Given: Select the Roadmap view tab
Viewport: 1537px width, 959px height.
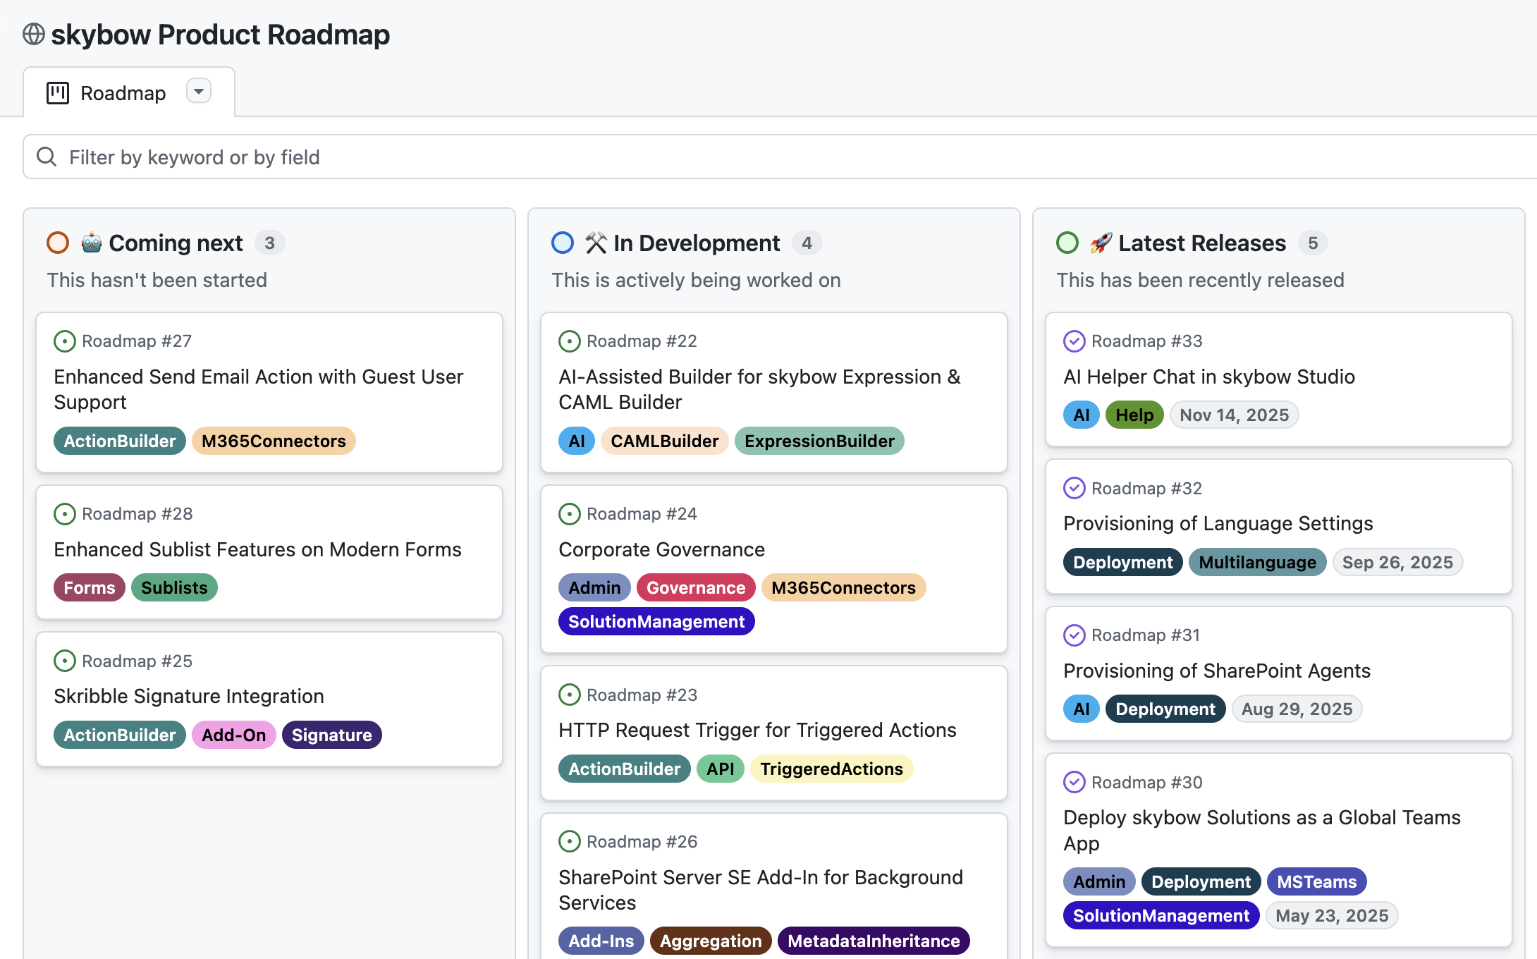Looking at the screenshot, I should click(x=123, y=93).
